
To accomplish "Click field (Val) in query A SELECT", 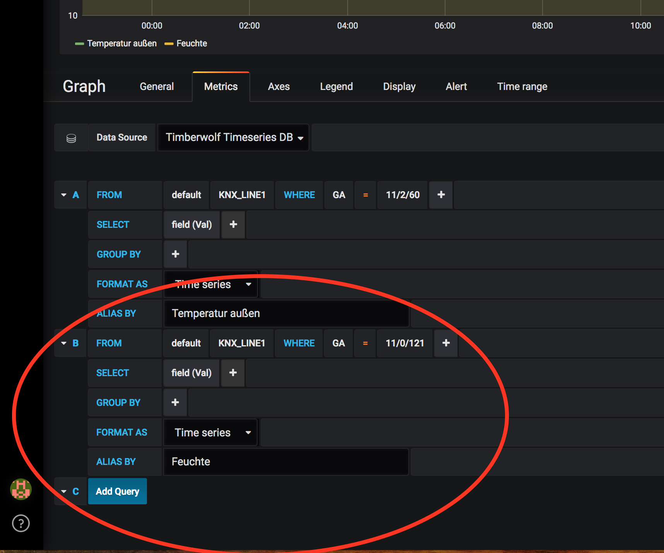I will (x=192, y=224).
